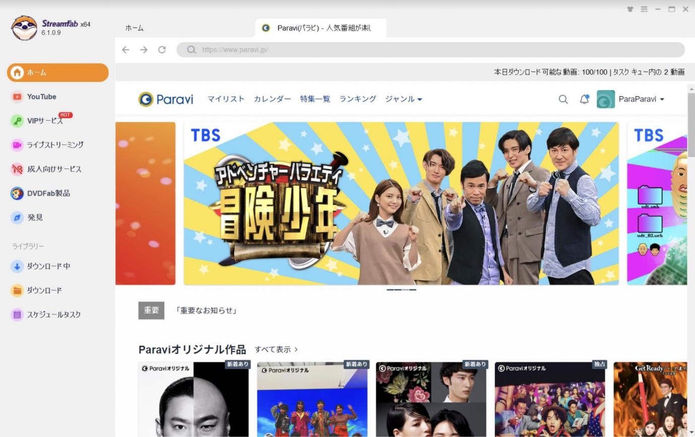This screenshot has height=437, width=695.
Task: Open マイリスト in Paravi nav
Action: tap(226, 99)
